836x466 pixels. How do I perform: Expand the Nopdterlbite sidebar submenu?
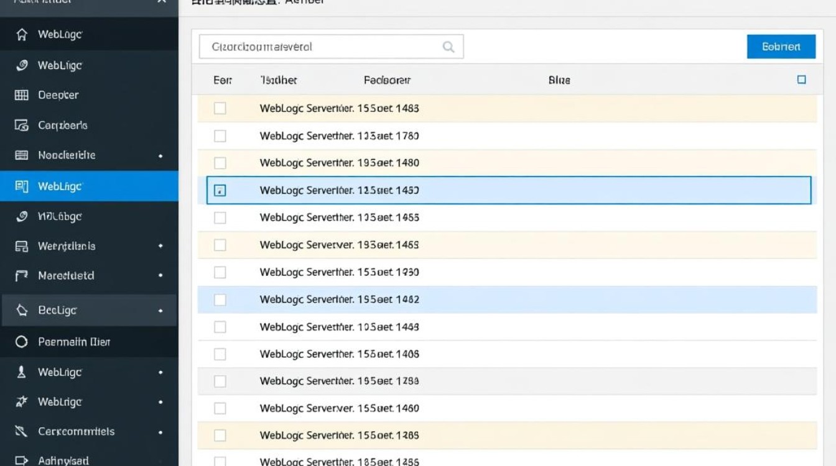click(160, 156)
